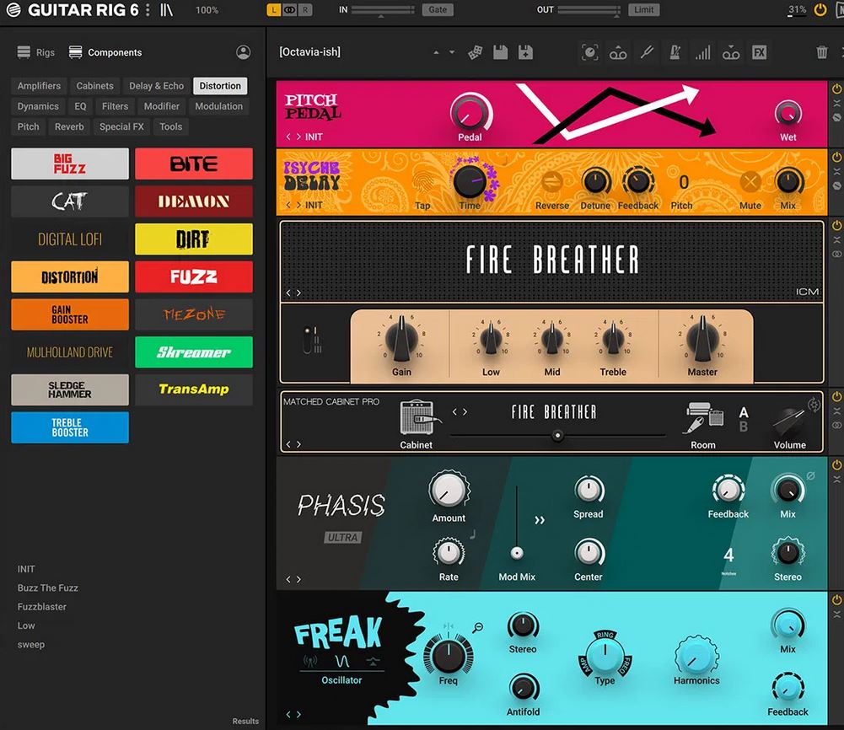The height and width of the screenshot is (730, 844).
Task: Toggle Freak module power button
Action: click(x=837, y=600)
